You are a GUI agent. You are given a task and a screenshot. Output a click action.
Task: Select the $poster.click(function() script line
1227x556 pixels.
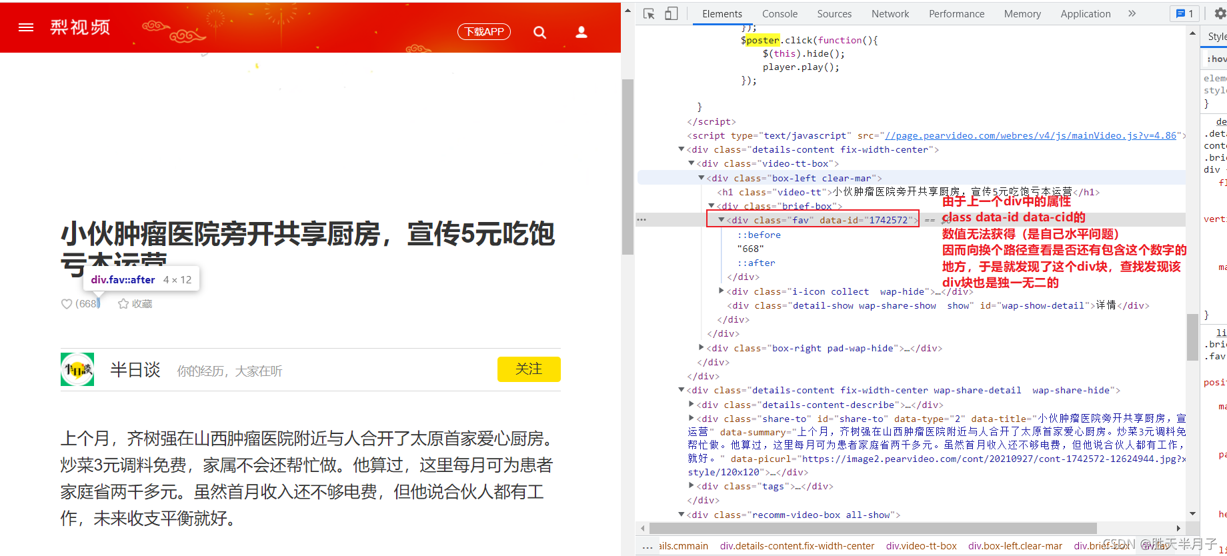click(x=809, y=40)
